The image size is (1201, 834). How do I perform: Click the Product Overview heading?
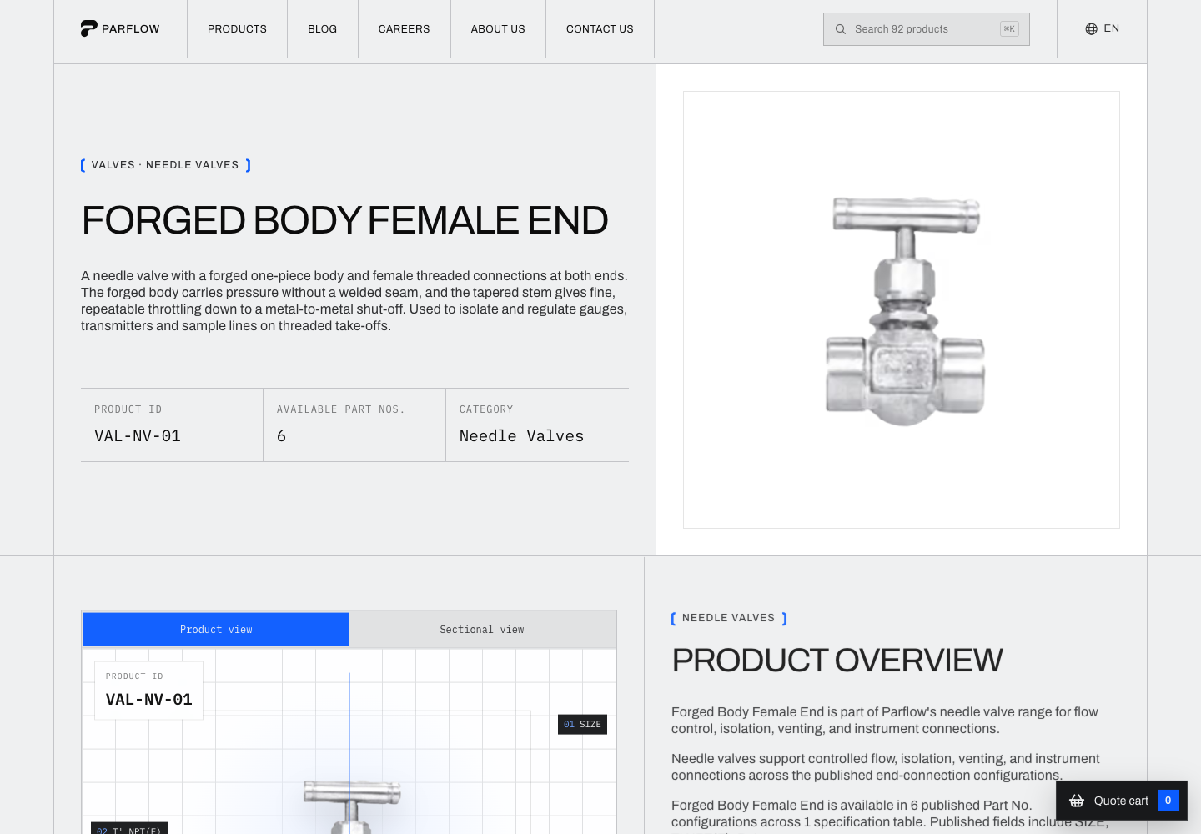[837, 661]
